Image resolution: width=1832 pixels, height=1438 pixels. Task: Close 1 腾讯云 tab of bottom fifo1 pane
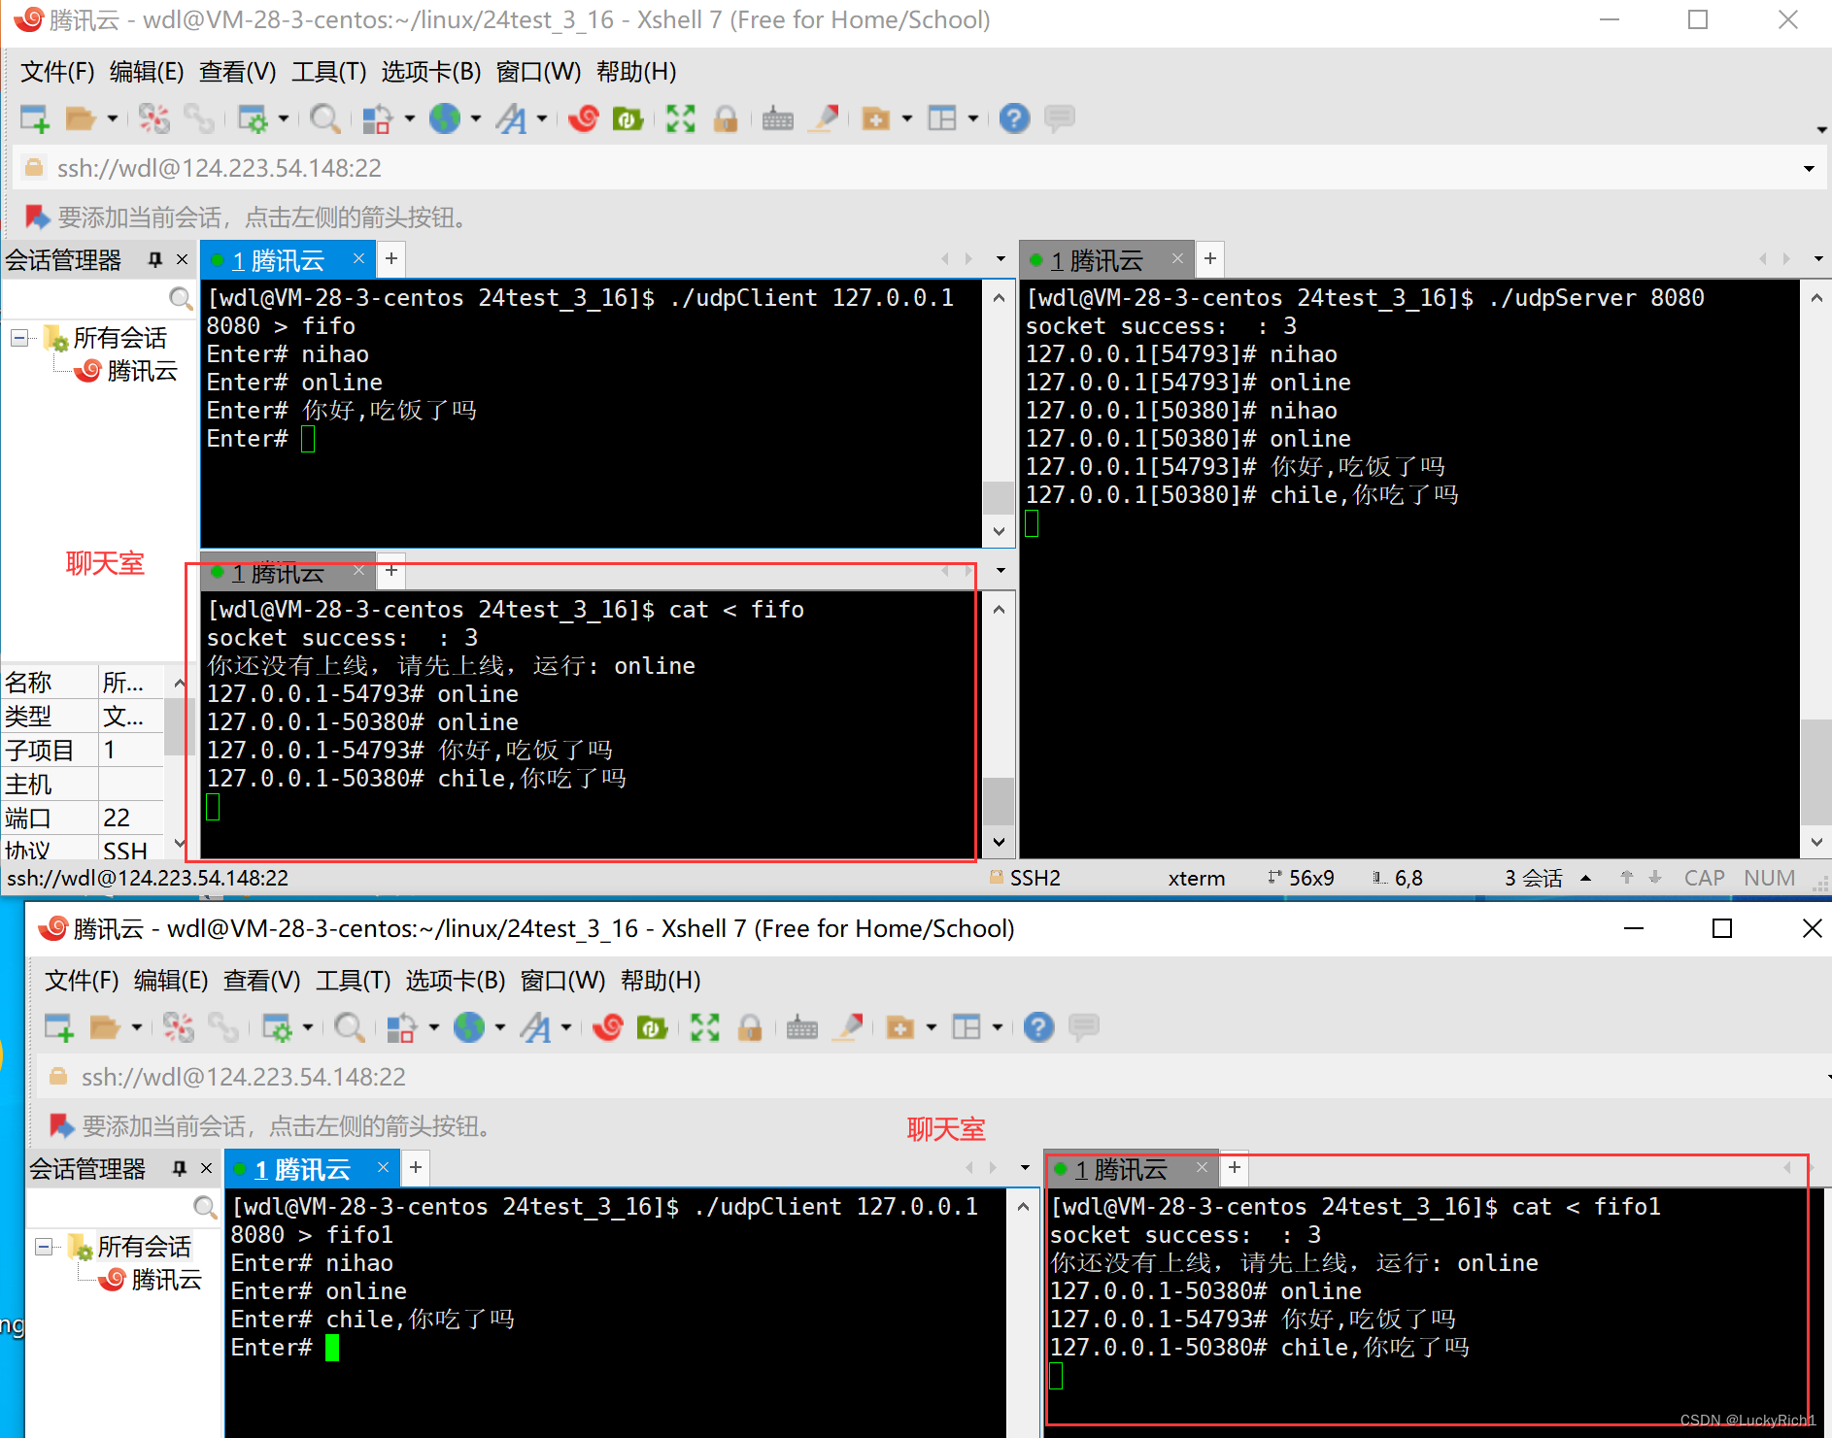(1202, 1167)
